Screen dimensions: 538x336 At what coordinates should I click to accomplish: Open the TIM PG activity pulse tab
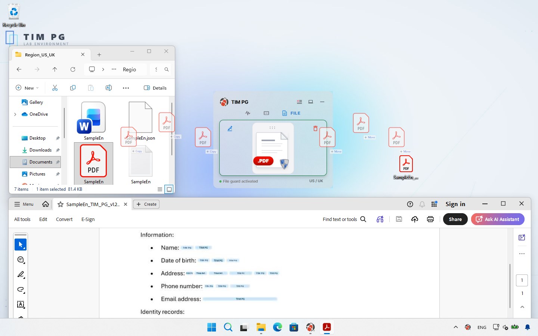[x=248, y=113]
